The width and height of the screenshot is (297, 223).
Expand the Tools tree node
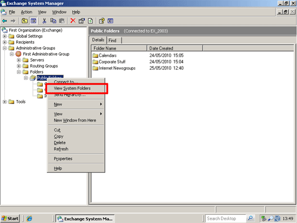coord(4,102)
